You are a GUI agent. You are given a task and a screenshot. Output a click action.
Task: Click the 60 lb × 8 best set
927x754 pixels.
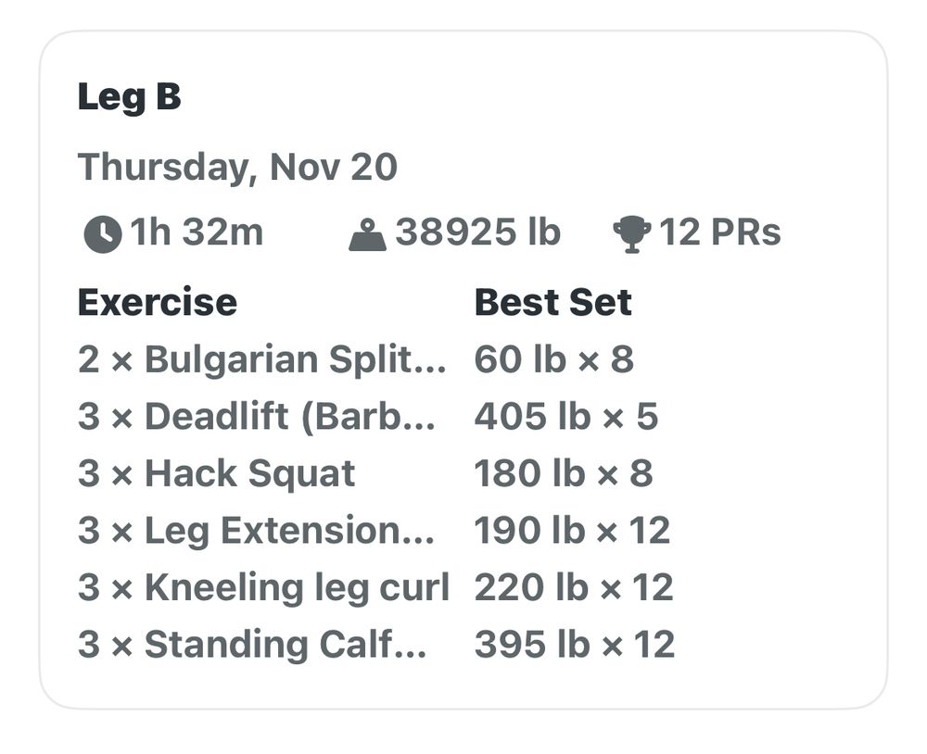(x=554, y=359)
